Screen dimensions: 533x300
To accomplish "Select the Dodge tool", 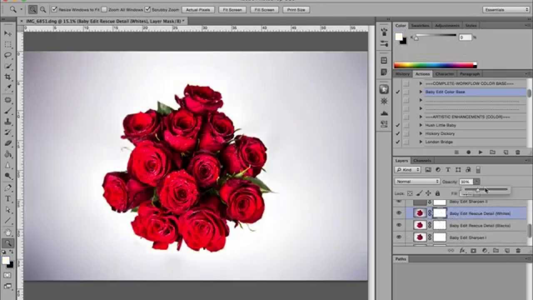I will coord(8,176).
